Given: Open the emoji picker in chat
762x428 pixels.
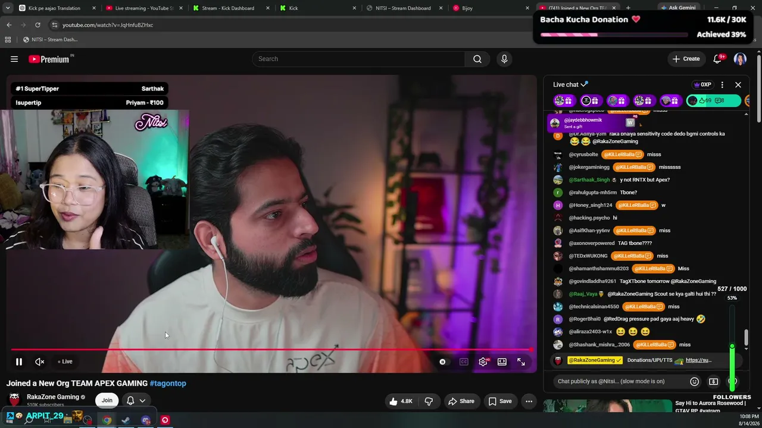Looking at the screenshot, I should pos(694,381).
